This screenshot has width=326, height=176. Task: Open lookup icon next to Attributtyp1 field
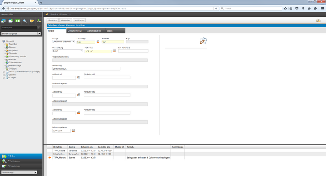point(79,77)
